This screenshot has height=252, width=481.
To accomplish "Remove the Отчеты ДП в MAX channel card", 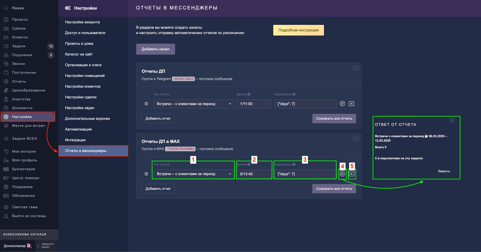I will 356,138.
